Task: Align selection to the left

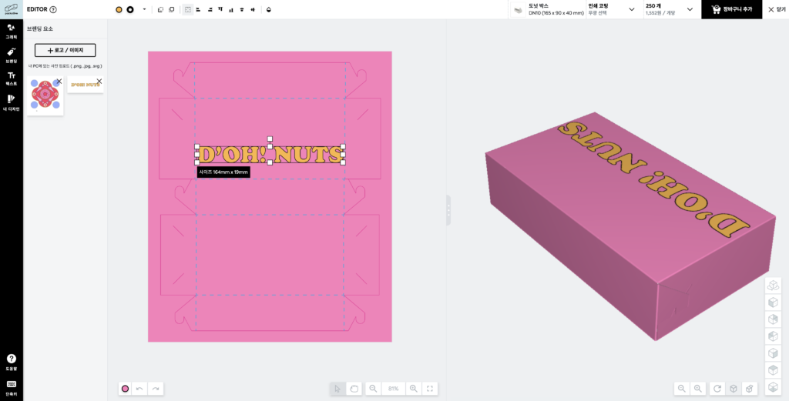Action: [199, 9]
